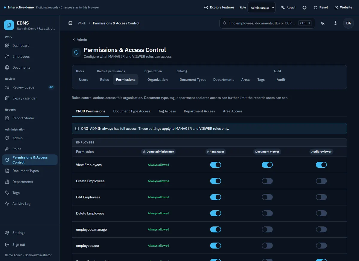Open the Roles admin tab

(104, 80)
